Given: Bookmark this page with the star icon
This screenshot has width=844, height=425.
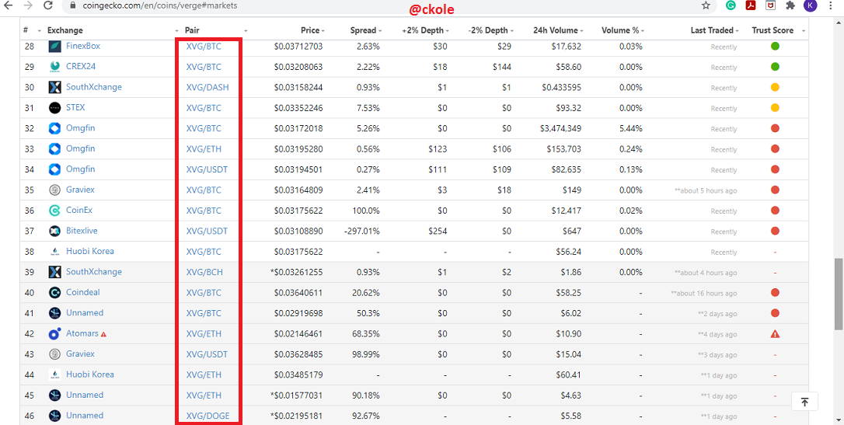Looking at the screenshot, I should pos(706,5).
